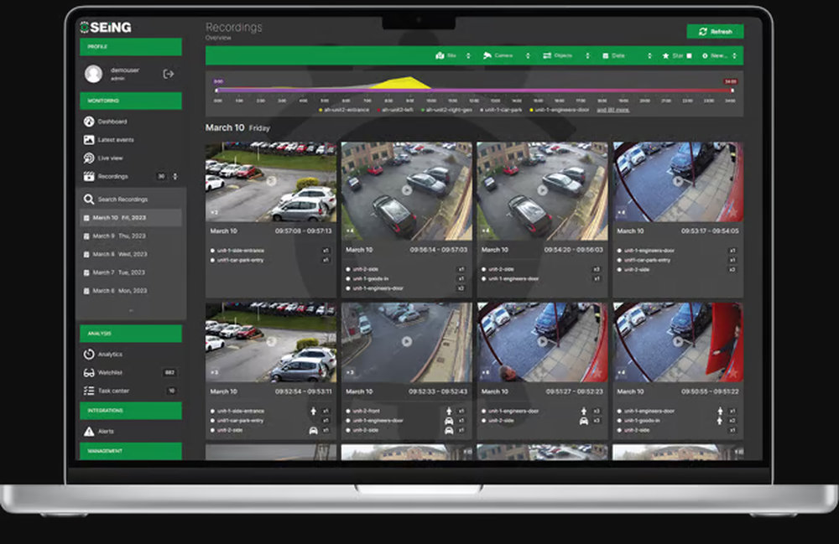839x544 pixels.
Task: Select March 9 Thu, 2023 recordings
Action: [131, 236]
